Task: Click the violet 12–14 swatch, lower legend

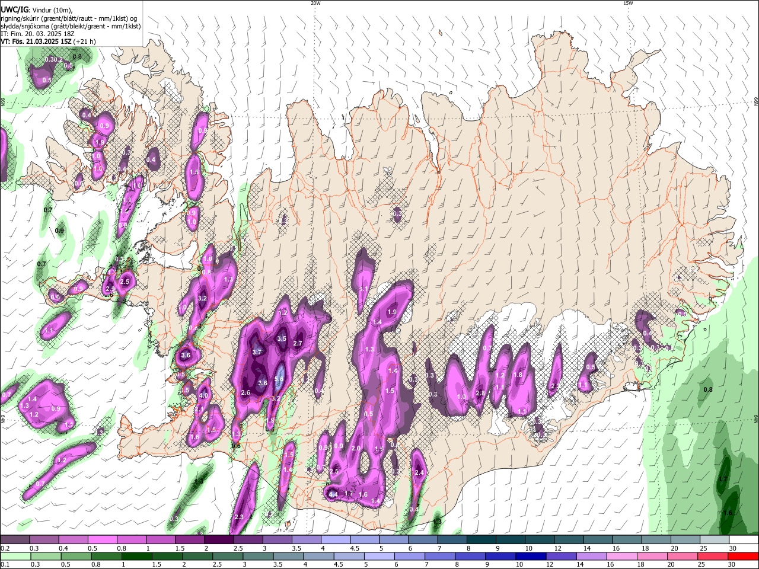Action: 562,556
